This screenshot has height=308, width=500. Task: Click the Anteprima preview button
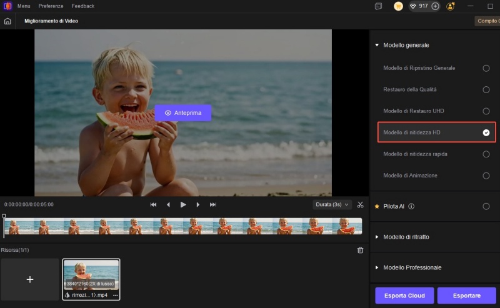(182, 113)
